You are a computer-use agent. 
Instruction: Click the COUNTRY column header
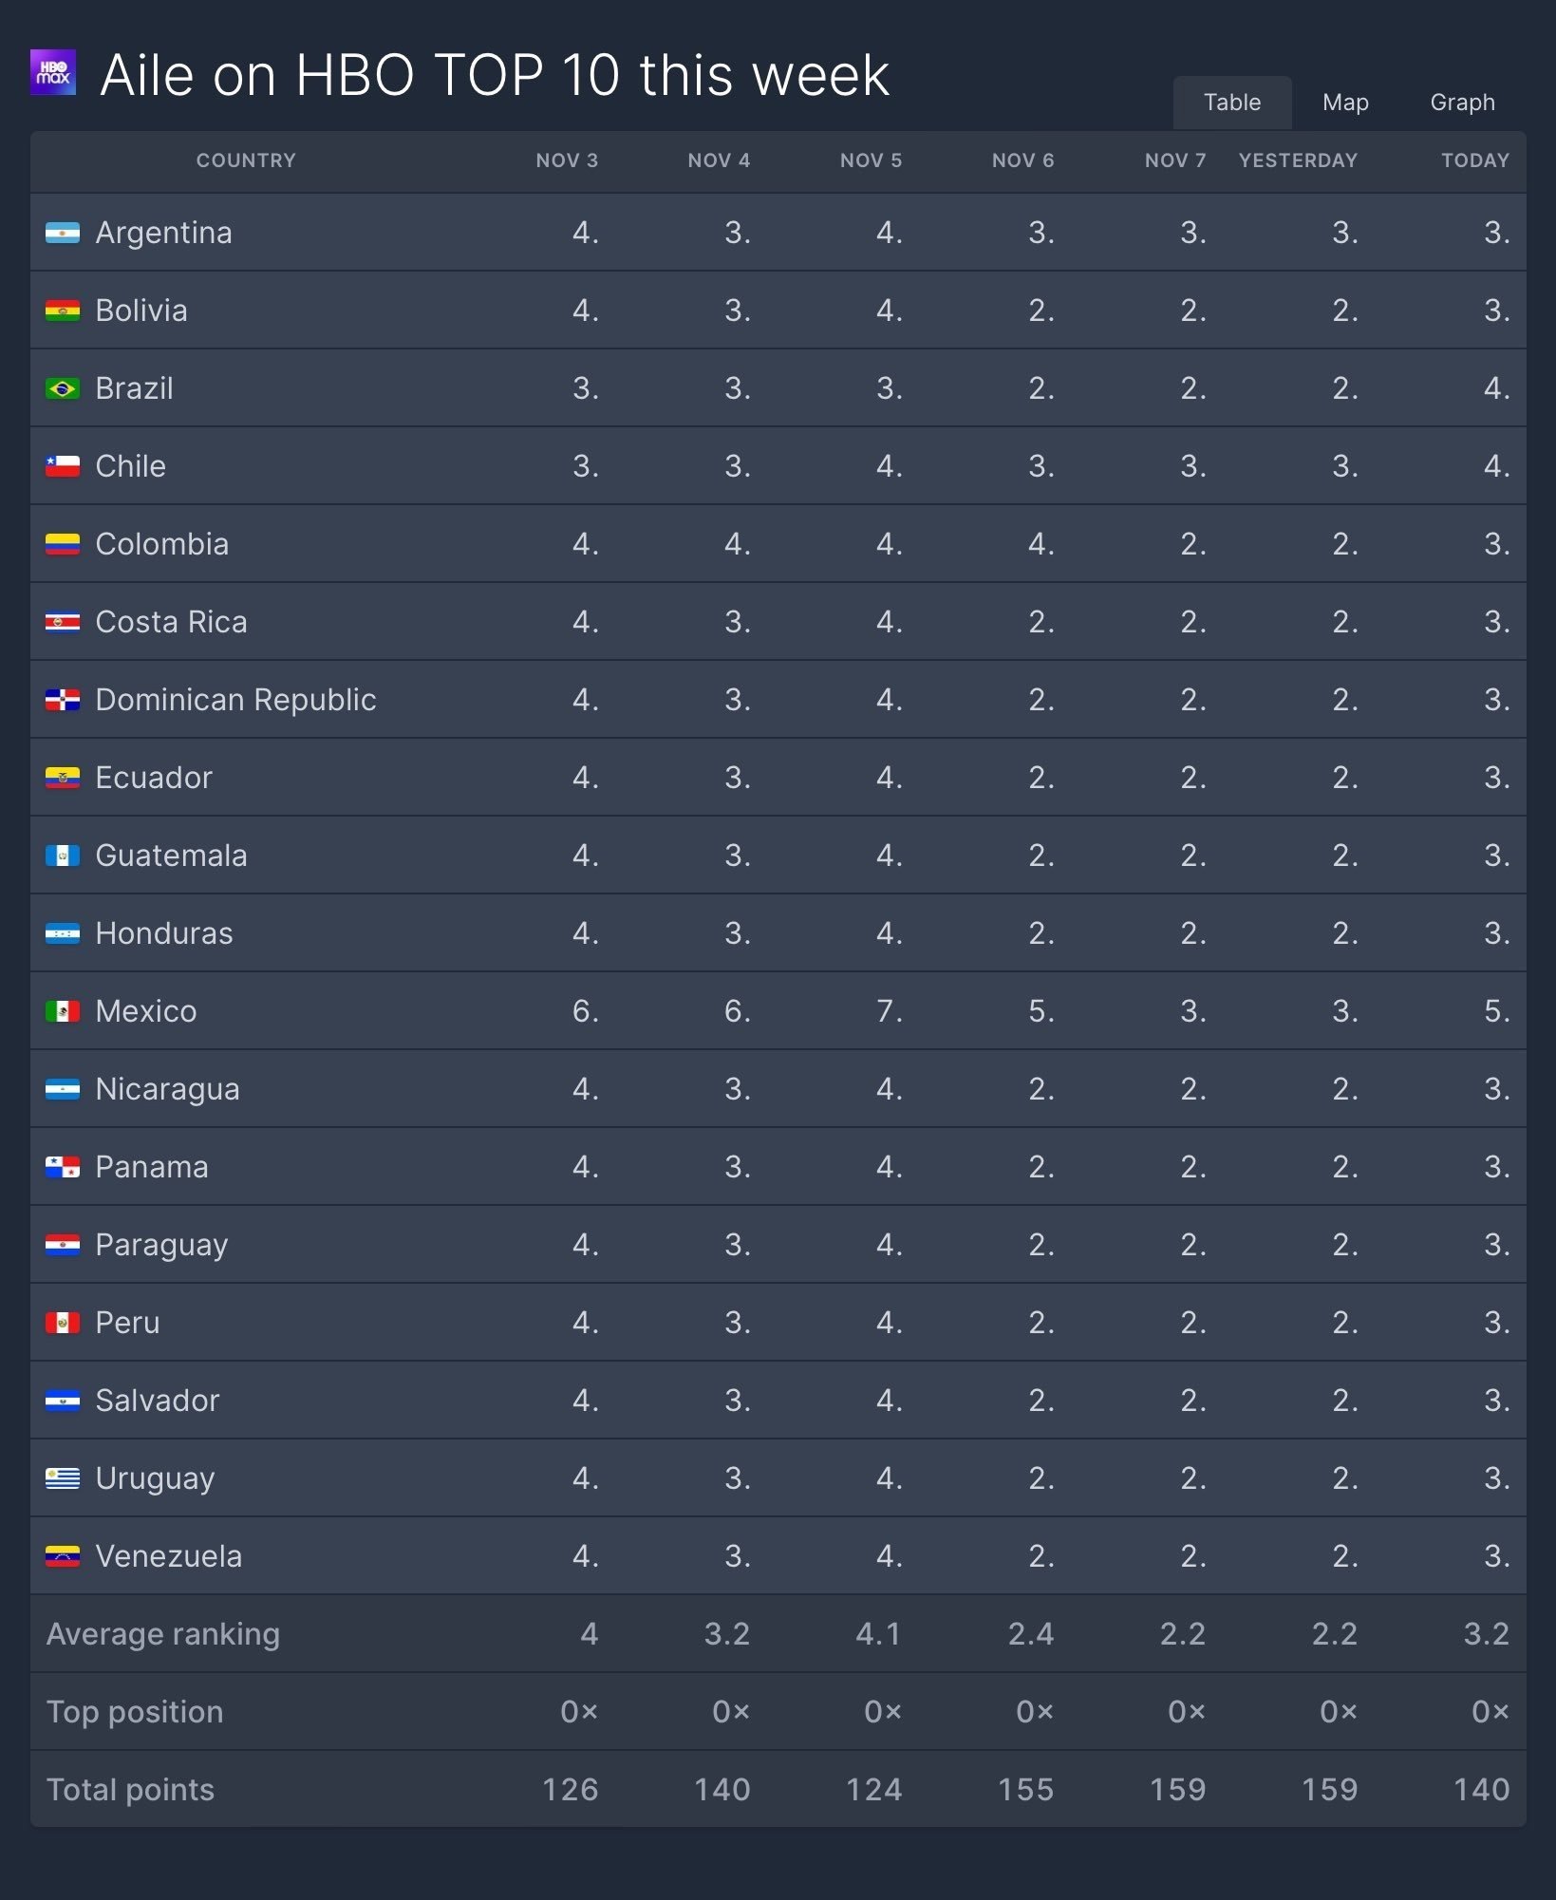click(246, 160)
